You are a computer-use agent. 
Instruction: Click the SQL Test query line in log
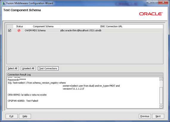click(37, 83)
